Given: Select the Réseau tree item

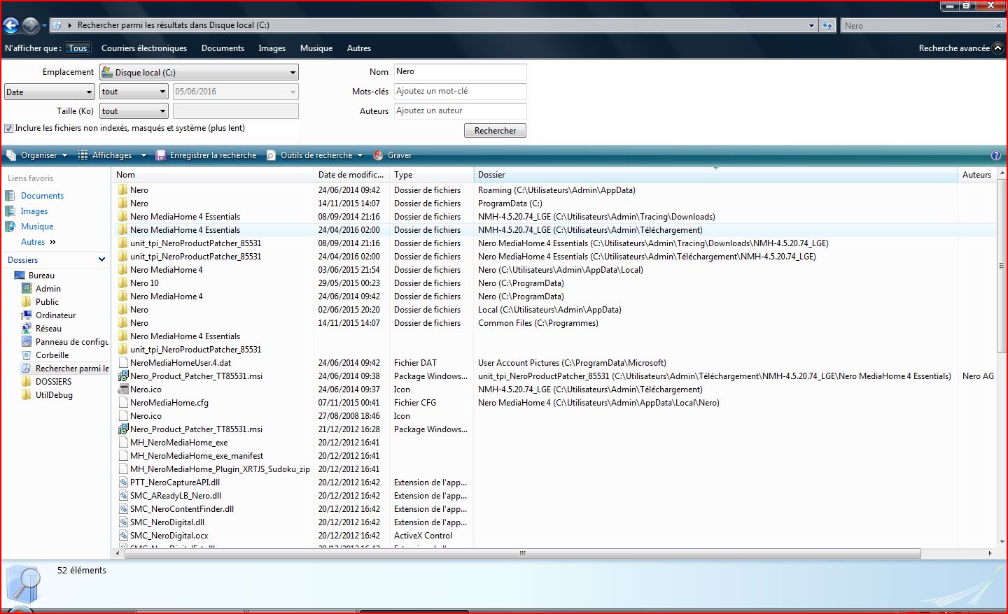Looking at the screenshot, I should [48, 329].
